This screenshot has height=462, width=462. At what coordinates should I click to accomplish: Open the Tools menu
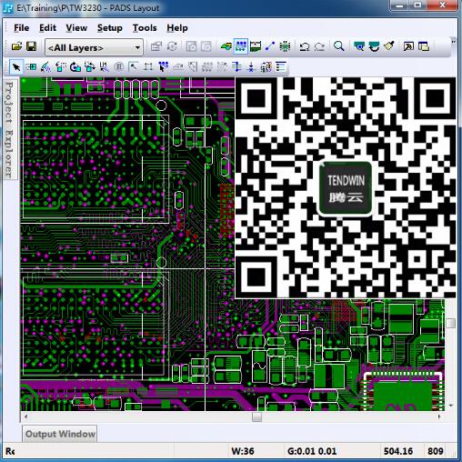pos(145,28)
